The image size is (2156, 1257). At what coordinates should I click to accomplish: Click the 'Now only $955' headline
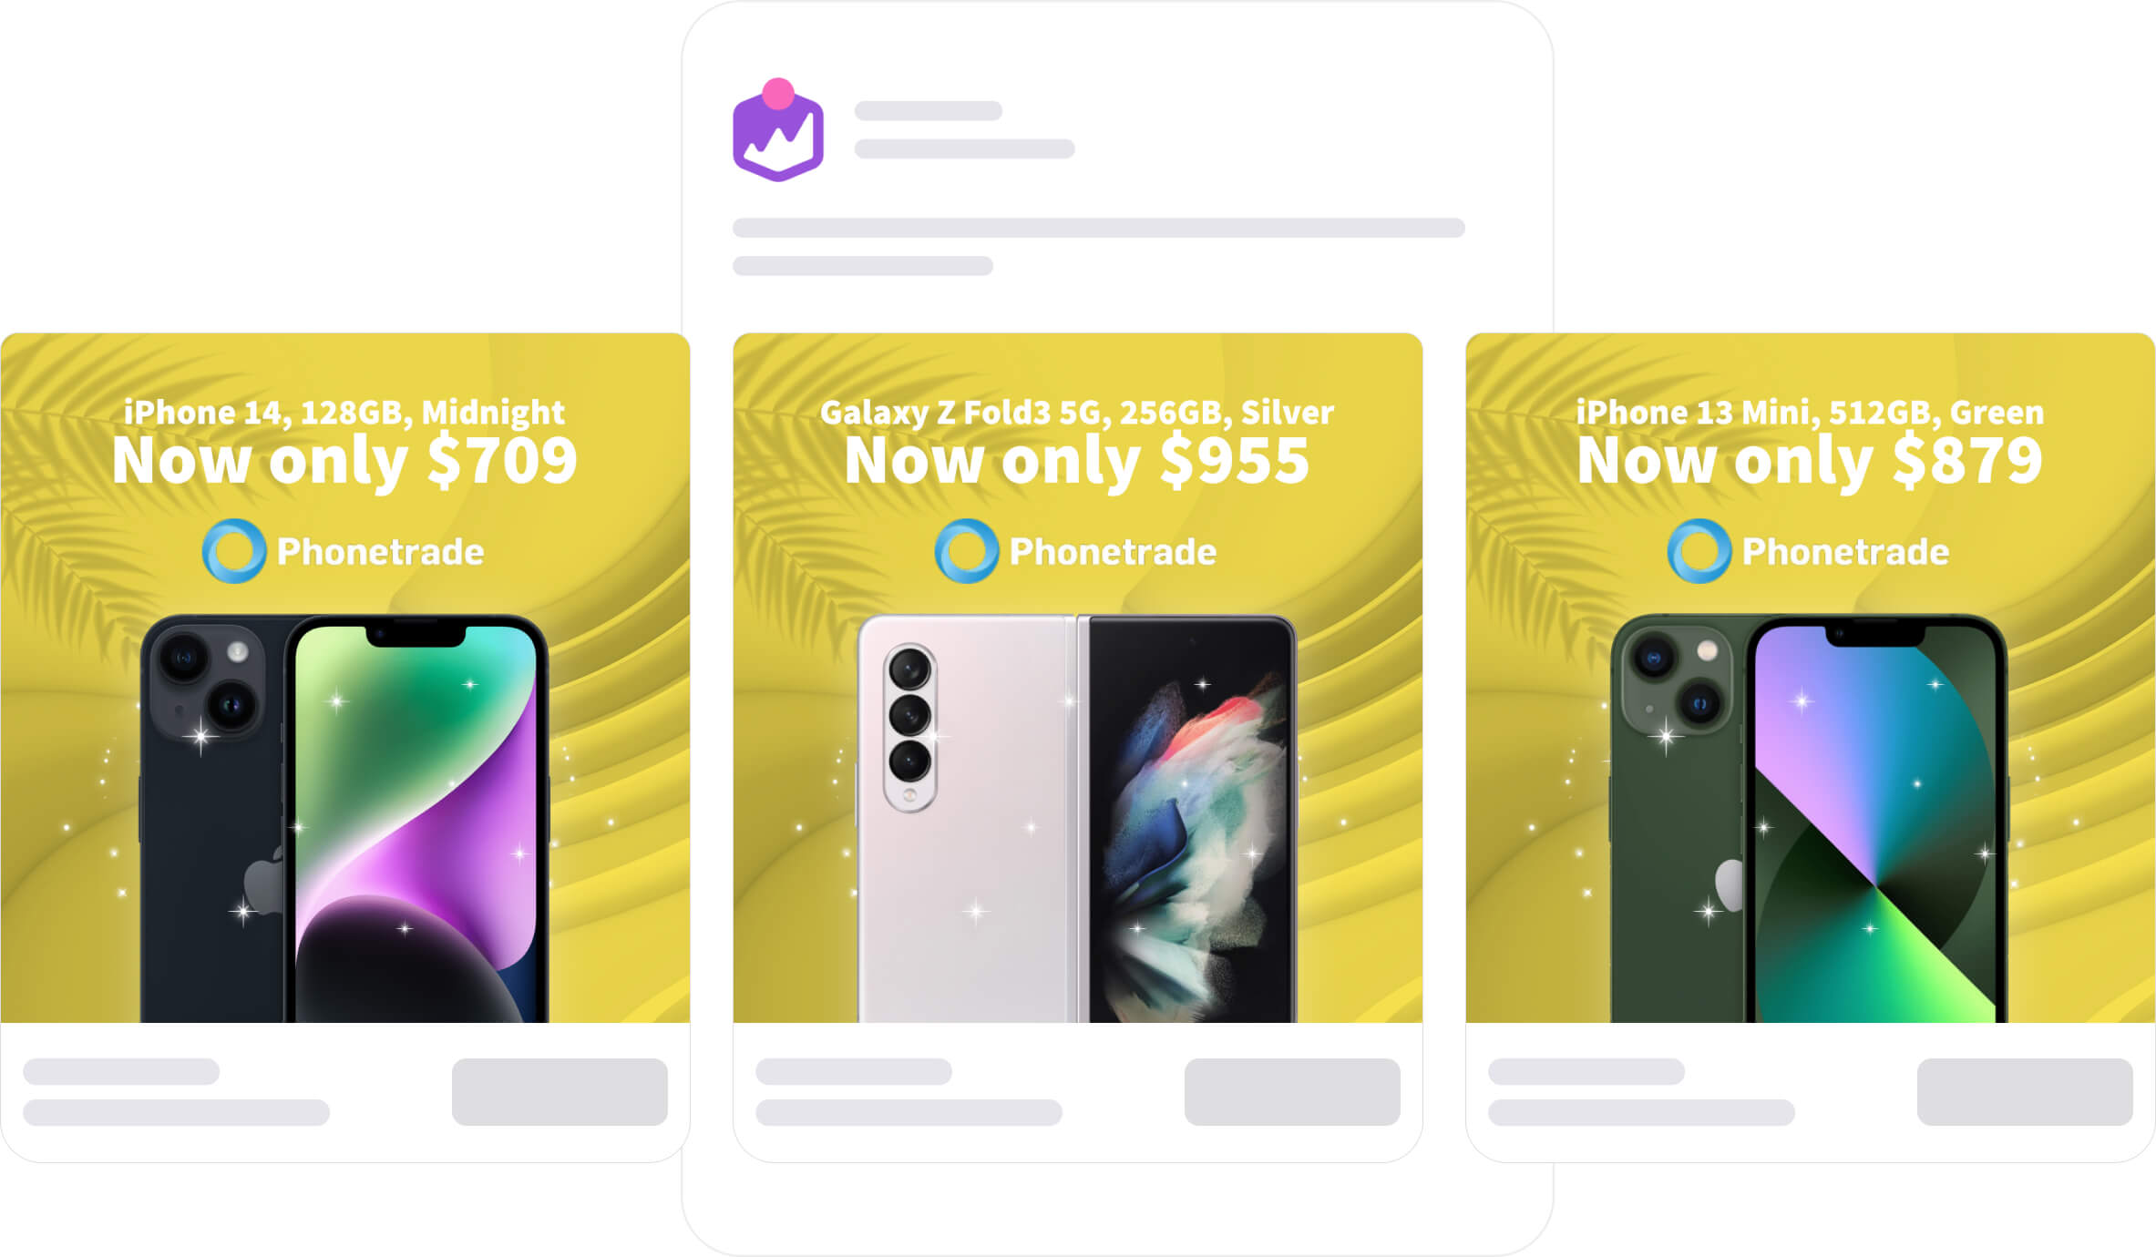[1077, 461]
